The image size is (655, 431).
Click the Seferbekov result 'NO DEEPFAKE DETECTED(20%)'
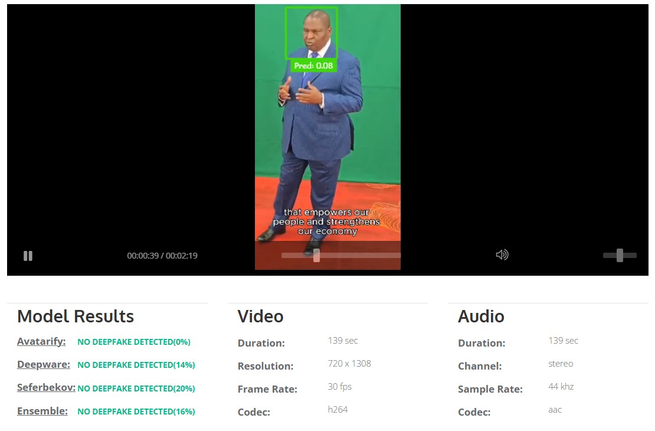(x=136, y=388)
